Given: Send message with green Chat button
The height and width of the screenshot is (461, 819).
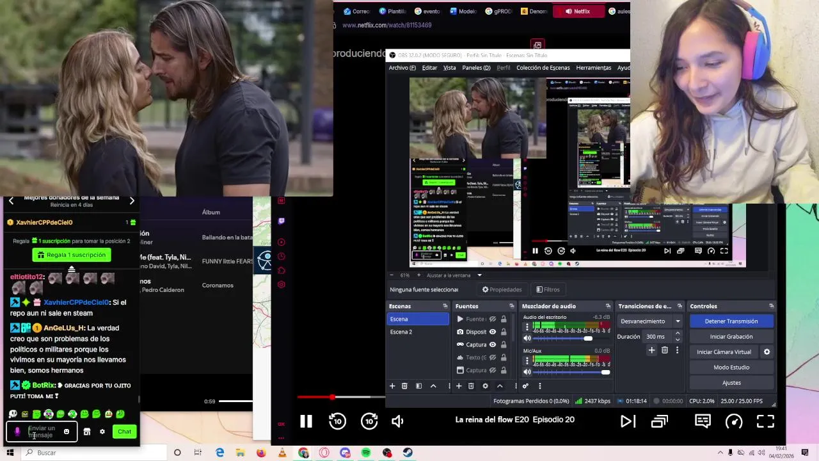Looking at the screenshot, I should (124, 432).
